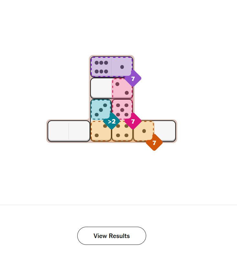Tap the one-pip tile in the orange region
Screen dimensions: 237x273
[144, 131]
